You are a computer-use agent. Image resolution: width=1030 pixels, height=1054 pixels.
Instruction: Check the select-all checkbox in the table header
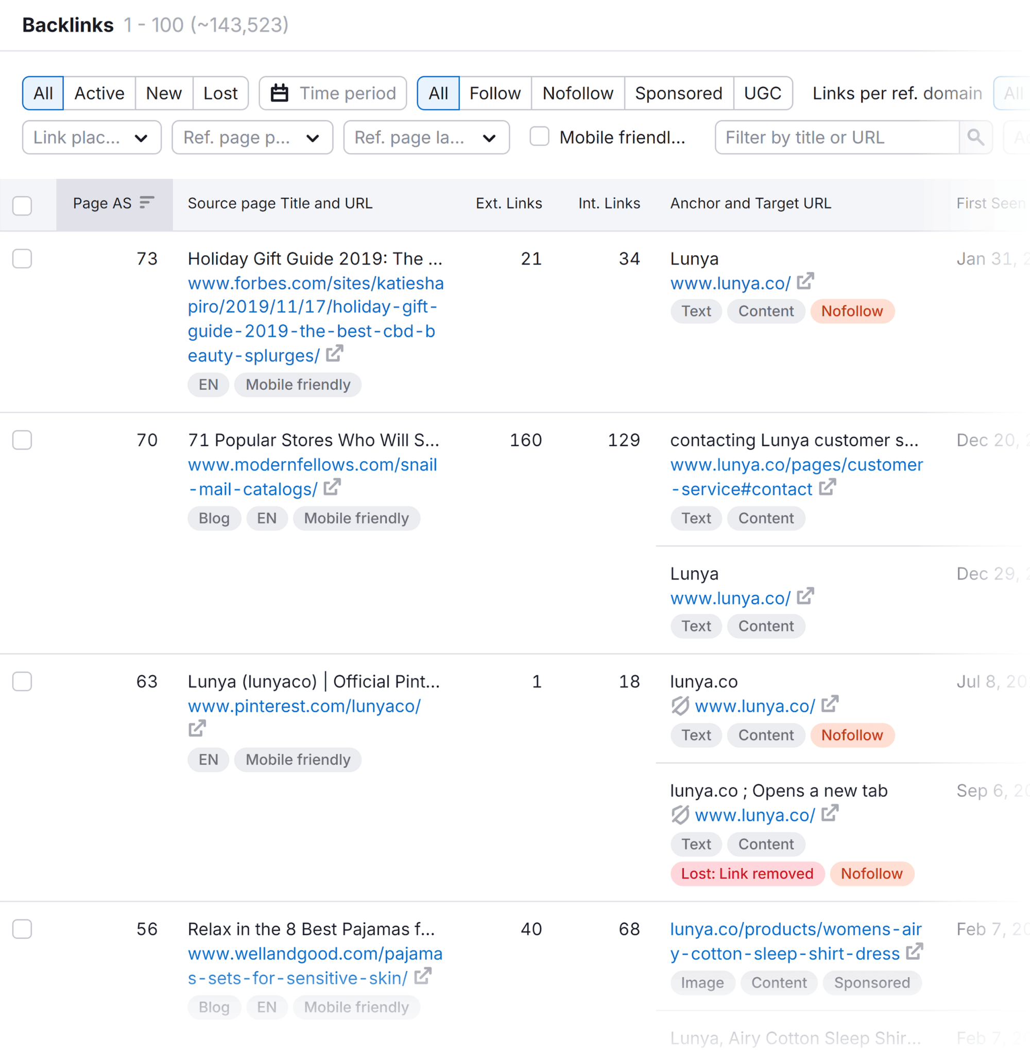(22, 205)
